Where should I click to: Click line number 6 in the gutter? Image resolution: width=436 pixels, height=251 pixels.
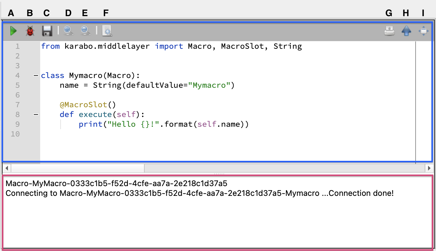pos(17,95)
